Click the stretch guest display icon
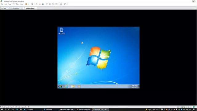The image size is (197, 111). (x=65, y=4)
